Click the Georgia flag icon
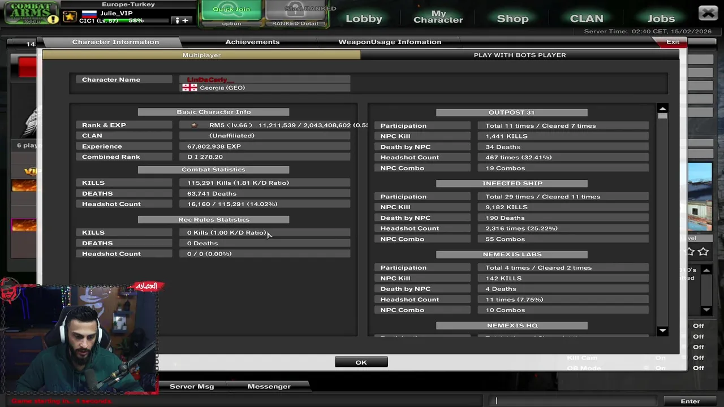 coord(189,88)
